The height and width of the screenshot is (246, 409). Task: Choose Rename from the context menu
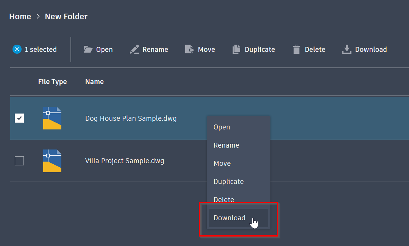(226, 145)
